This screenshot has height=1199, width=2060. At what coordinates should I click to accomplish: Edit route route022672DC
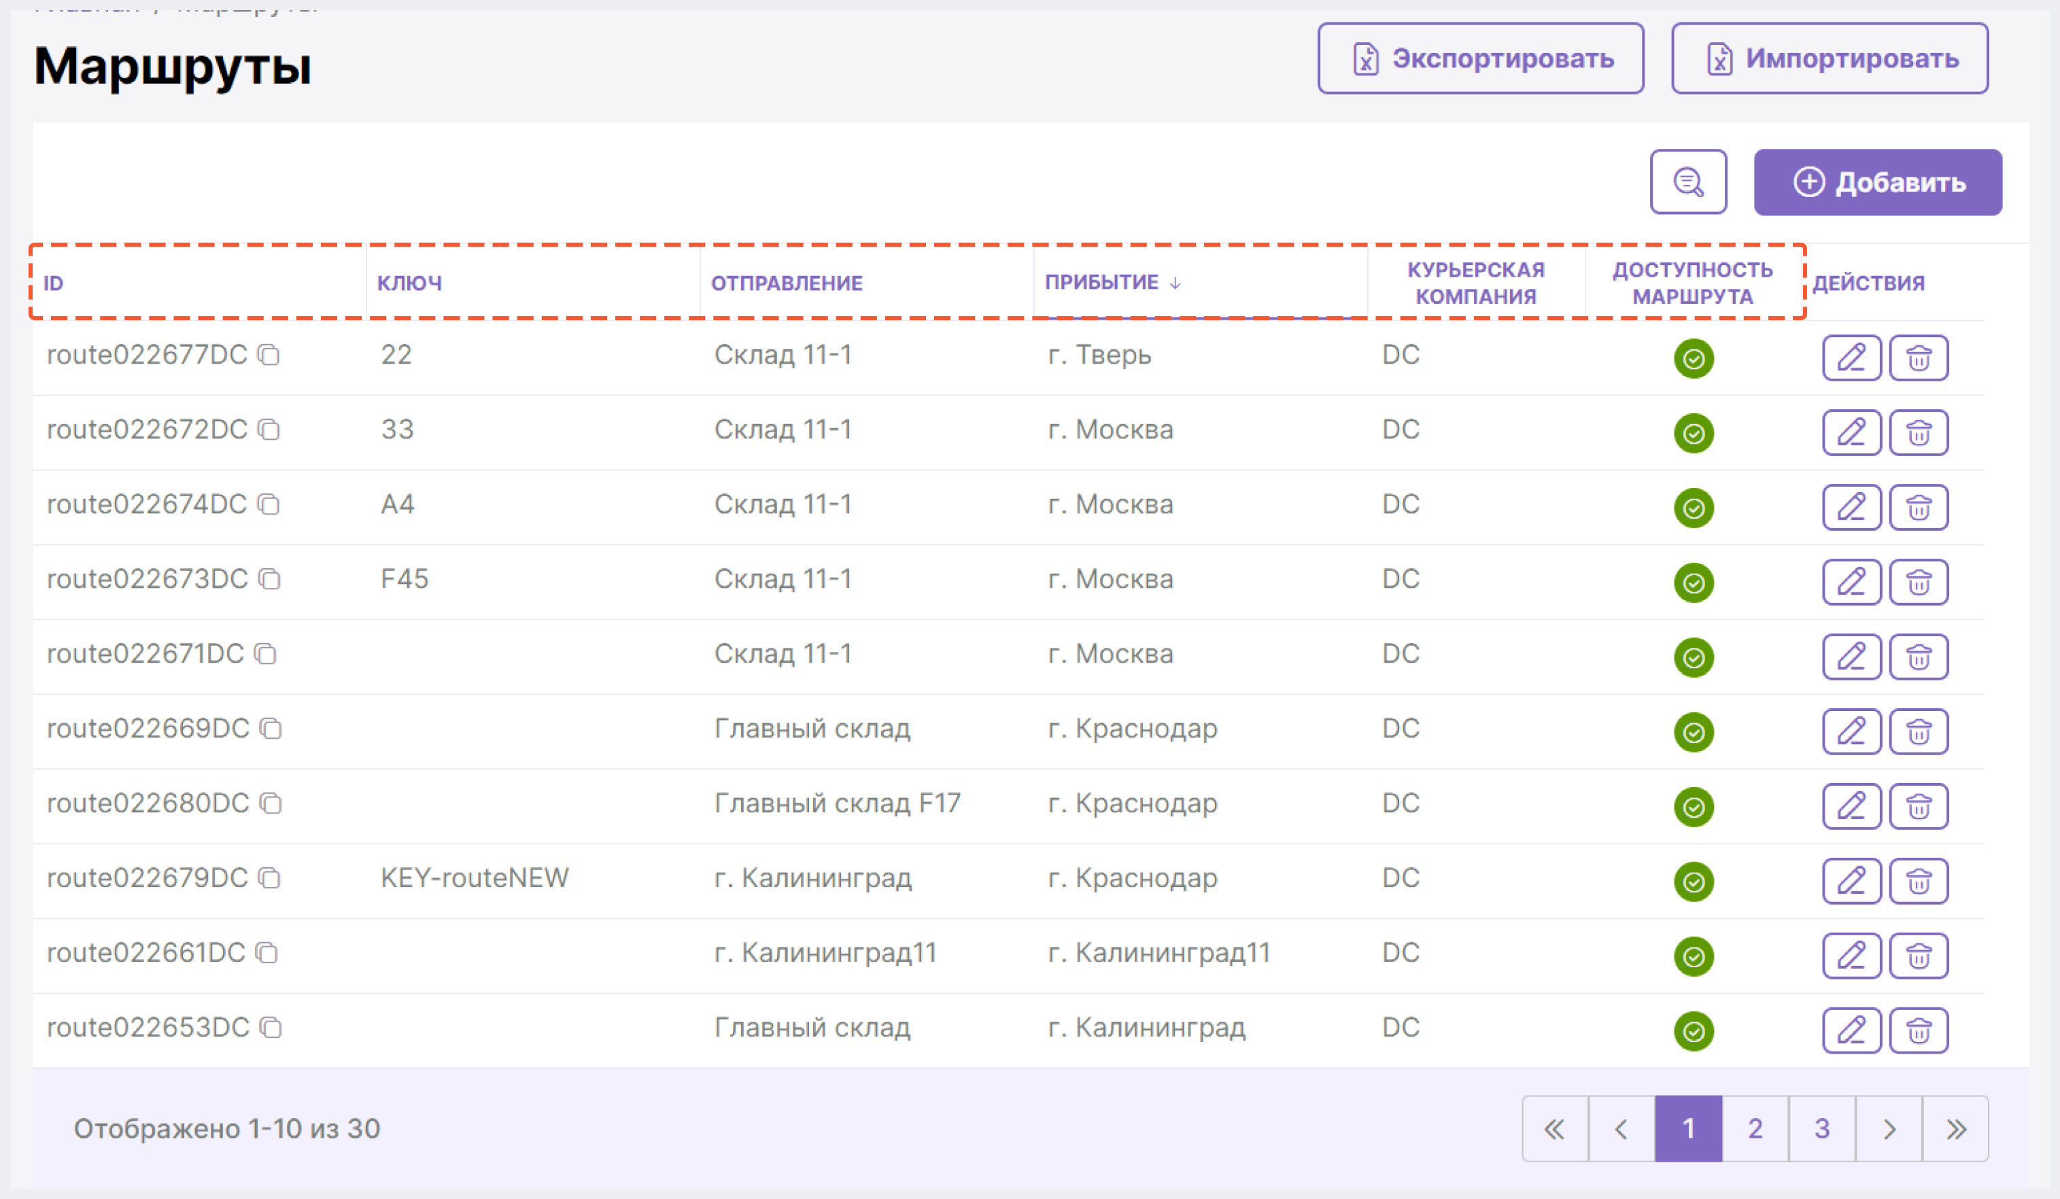click(1851, 432)
